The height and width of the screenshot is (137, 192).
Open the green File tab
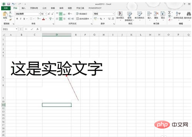(x=6, y=8)
